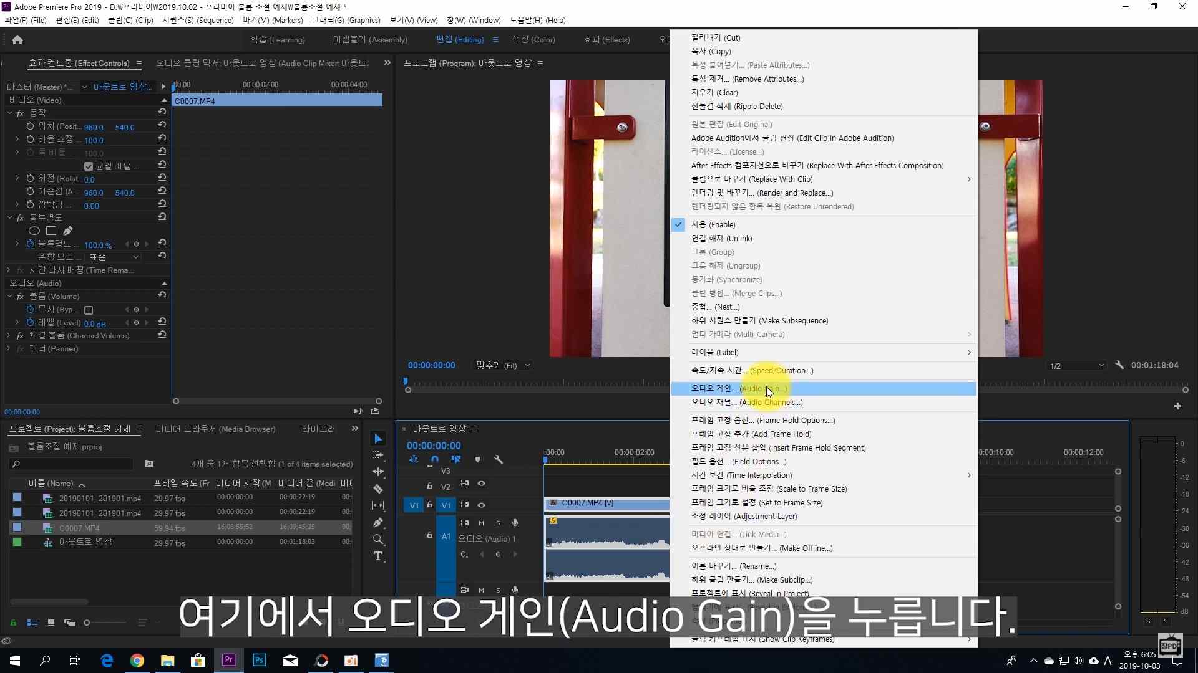Select the Pen tool in tools panel
The height and width of the screenshot is (673, 1198).
(377, 523)
